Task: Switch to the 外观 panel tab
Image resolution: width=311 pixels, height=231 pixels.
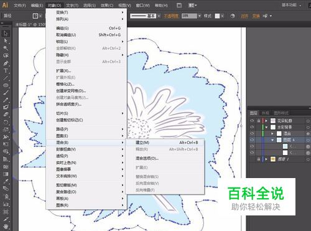Action: 266,113
